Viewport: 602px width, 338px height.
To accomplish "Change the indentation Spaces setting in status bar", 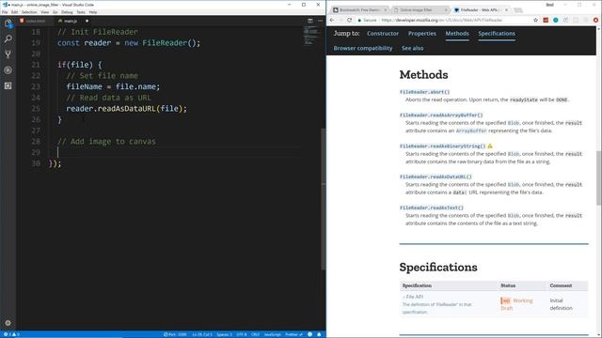I will [224, 334].
